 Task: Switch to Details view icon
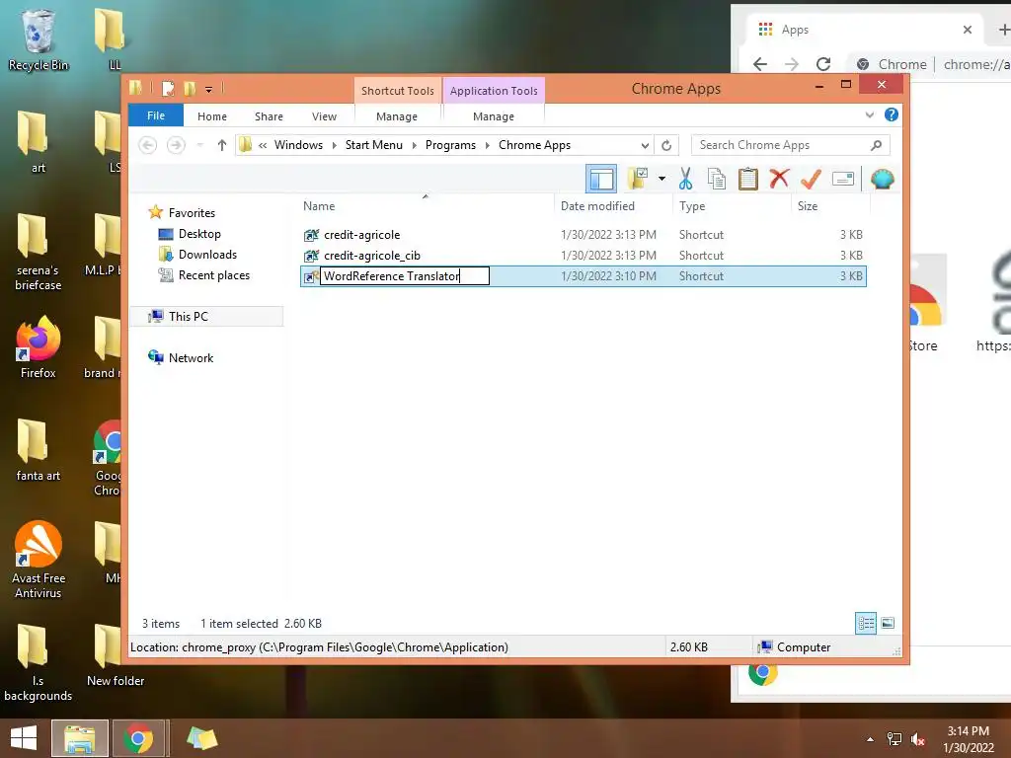865,623
